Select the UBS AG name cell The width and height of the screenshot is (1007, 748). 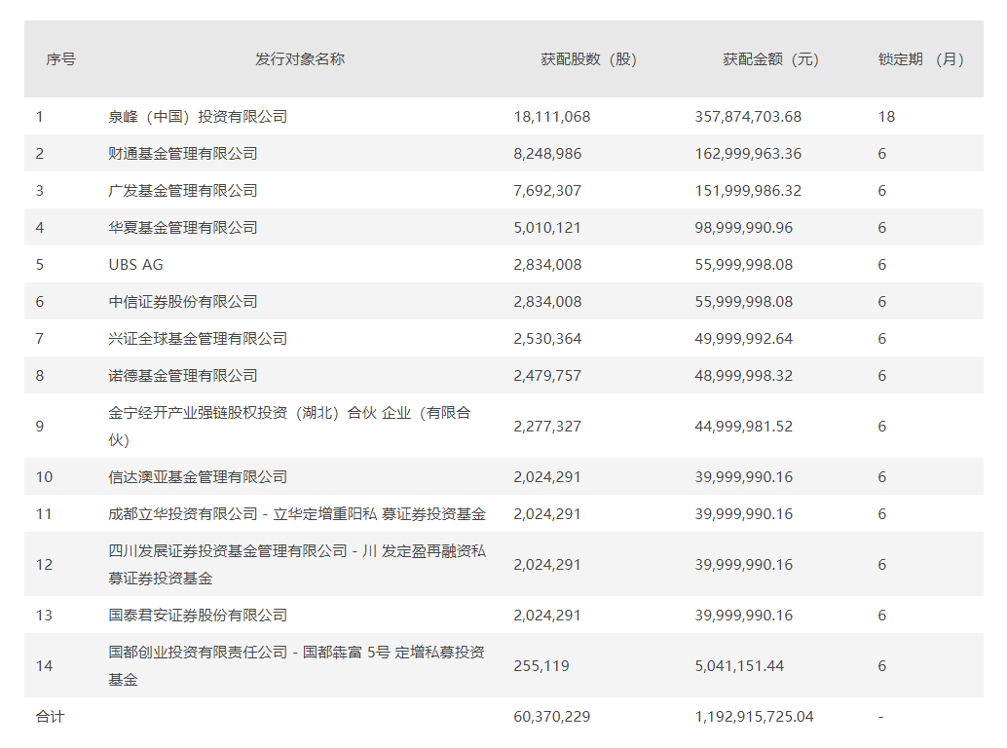pyautogui.click(x=135, y=265)
